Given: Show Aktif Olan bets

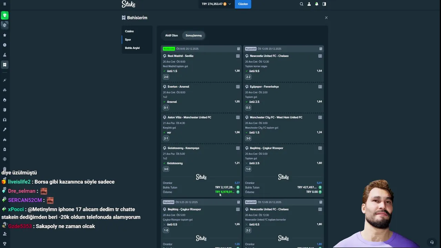Looking at the screenshot, I should (172, 35).
